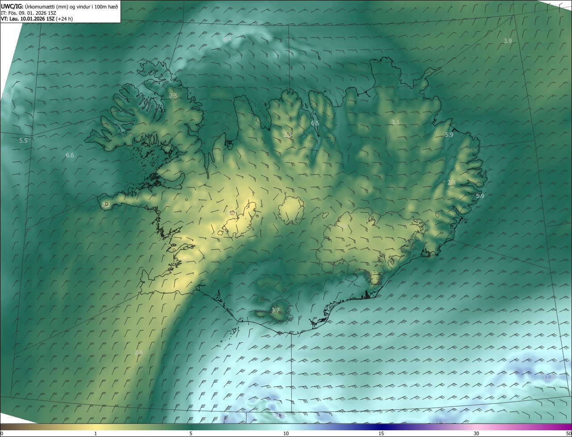Viewport: 572px width, 437px height.
Task: Click the 3.9 value label
Action: coord(508,41)
